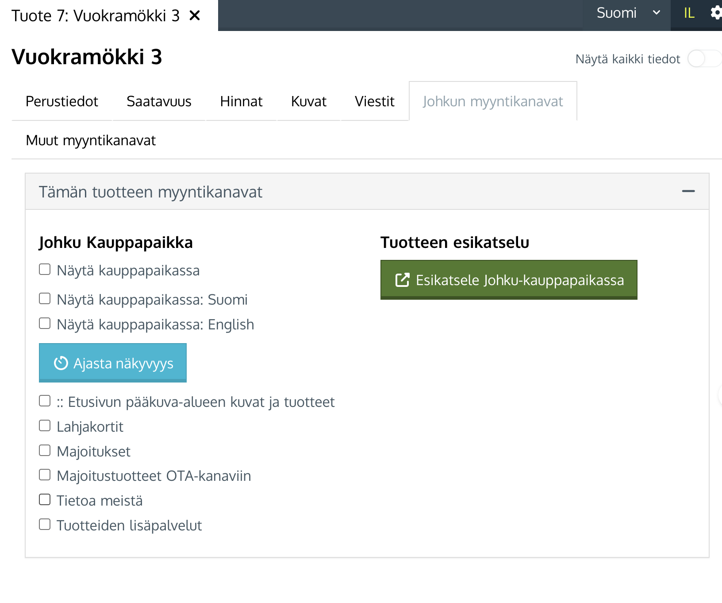The width and height of the screenshot is (722, 603).
Task: Click the Johku Kauppapaikka heading
Action: click(x=116, y=243)
